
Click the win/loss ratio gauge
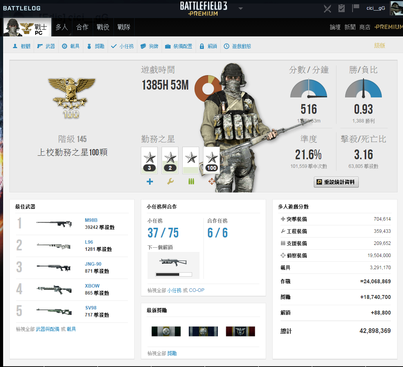363,89
